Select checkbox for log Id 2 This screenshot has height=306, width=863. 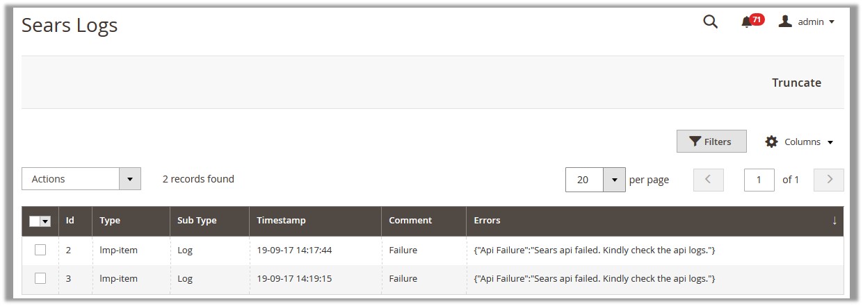coord(40,250)
